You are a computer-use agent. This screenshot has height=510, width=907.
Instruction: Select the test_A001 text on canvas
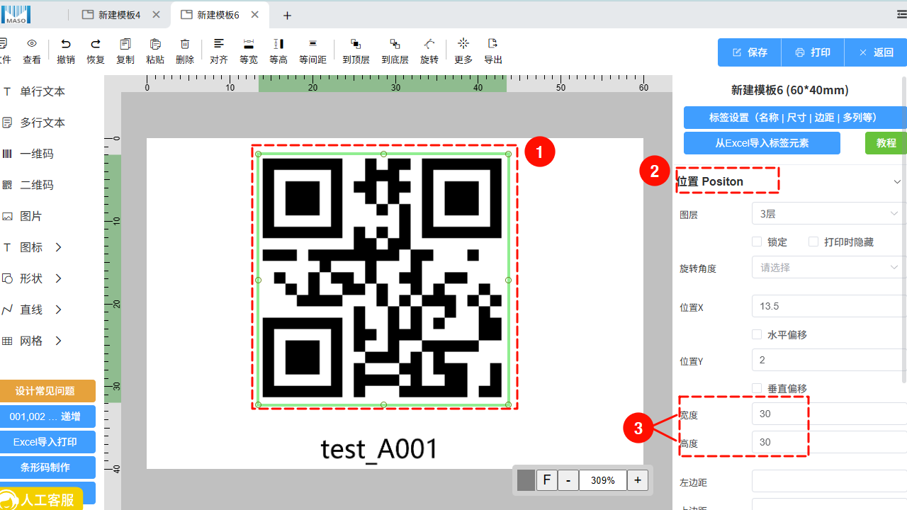pos(380,449)
